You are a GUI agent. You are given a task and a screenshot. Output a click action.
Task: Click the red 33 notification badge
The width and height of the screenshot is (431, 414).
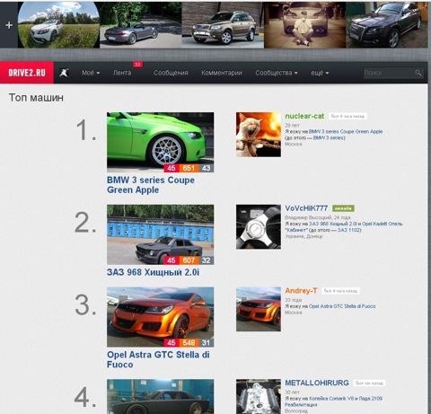pos(137,65)
